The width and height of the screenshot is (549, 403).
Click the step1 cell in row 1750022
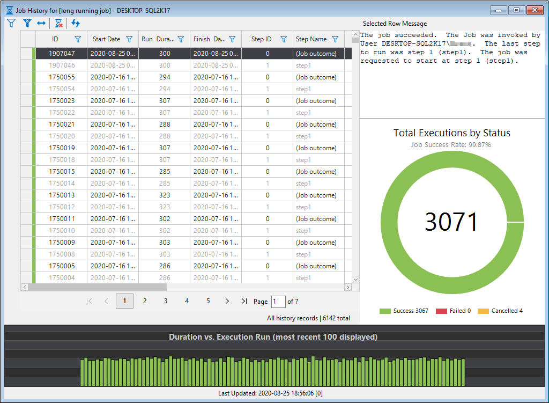(x=318, y=113)
